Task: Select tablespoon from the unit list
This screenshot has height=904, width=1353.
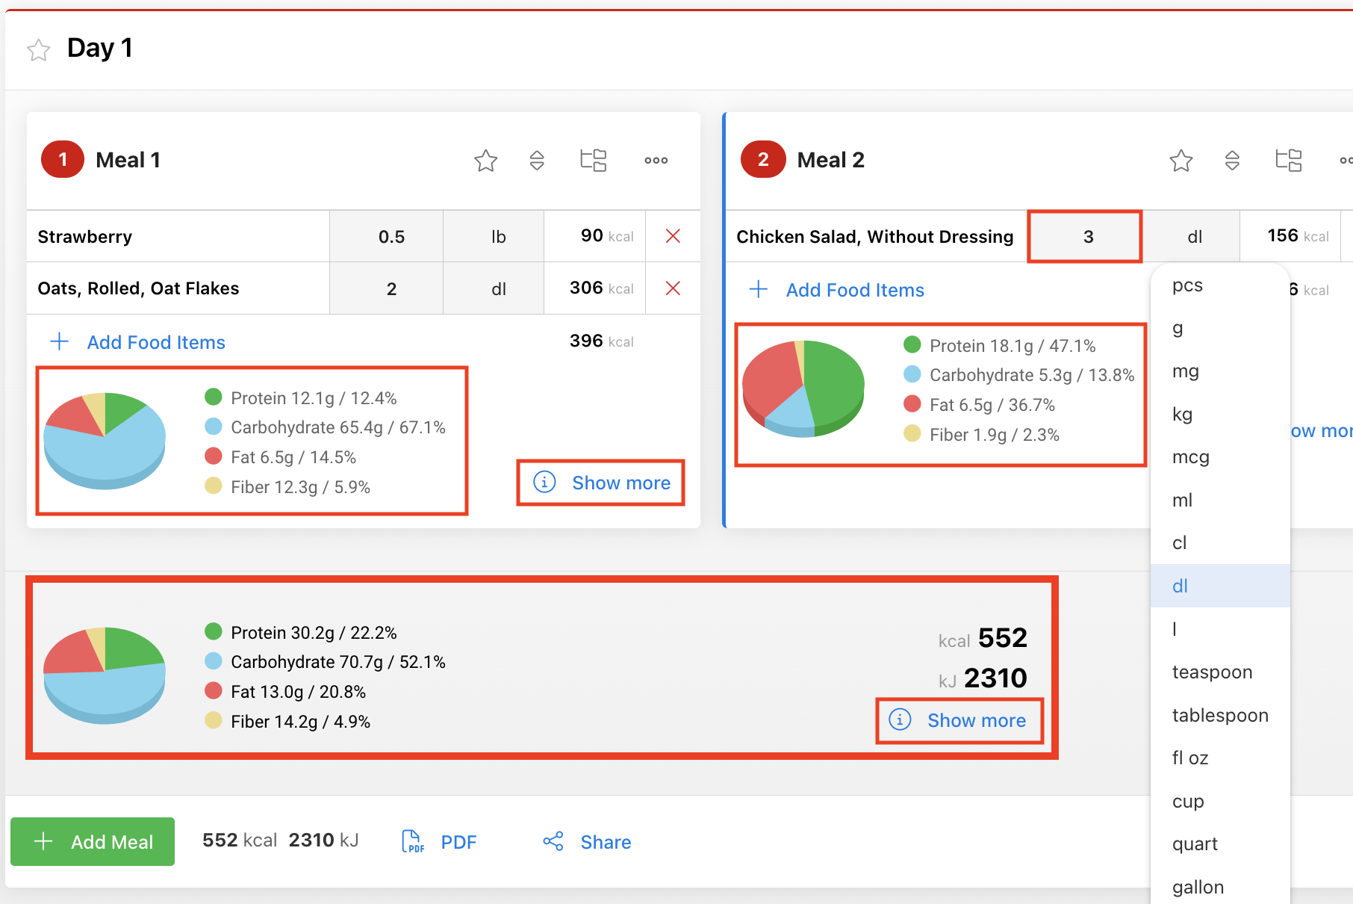Action: [x=1220, y=715]
